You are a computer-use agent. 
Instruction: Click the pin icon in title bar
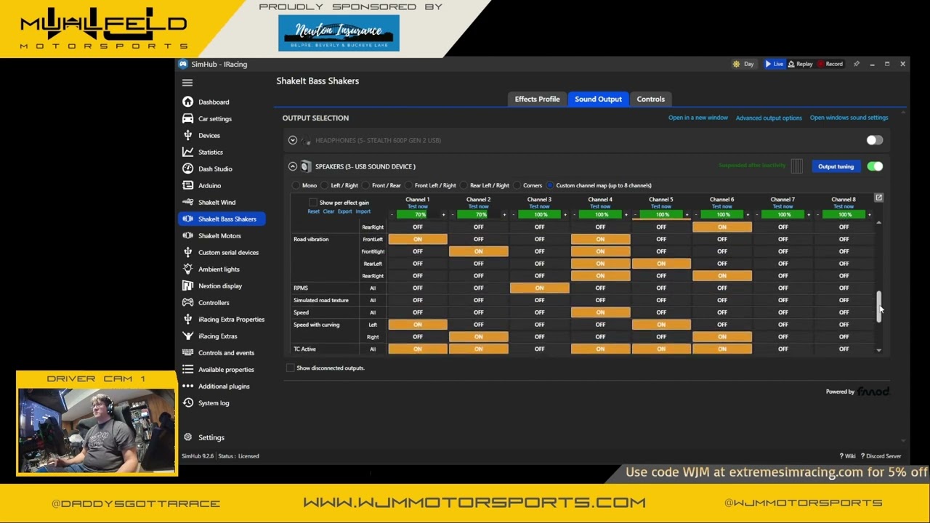(x=856, y=64)
